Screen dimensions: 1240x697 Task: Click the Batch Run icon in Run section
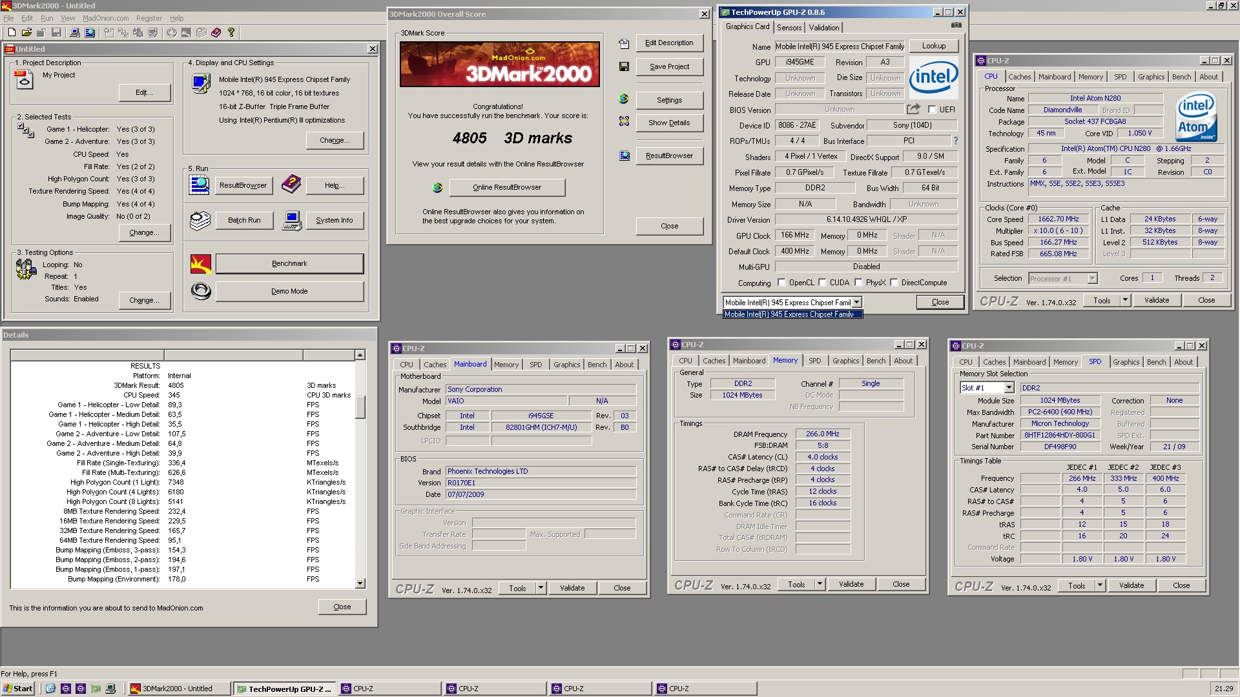(x=200, y=220)
